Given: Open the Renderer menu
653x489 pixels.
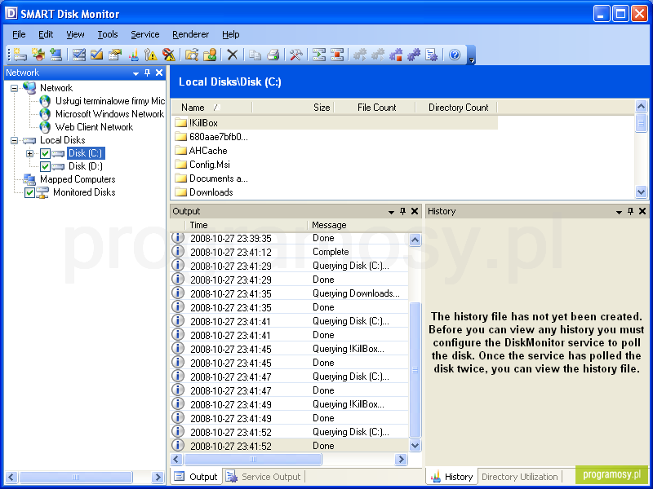Looking at the screenshot, I should click(191, 34).
